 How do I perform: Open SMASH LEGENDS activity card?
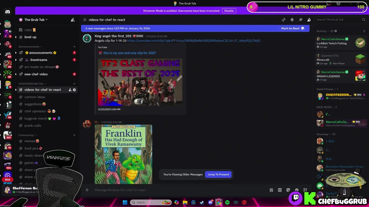(341, 76)
